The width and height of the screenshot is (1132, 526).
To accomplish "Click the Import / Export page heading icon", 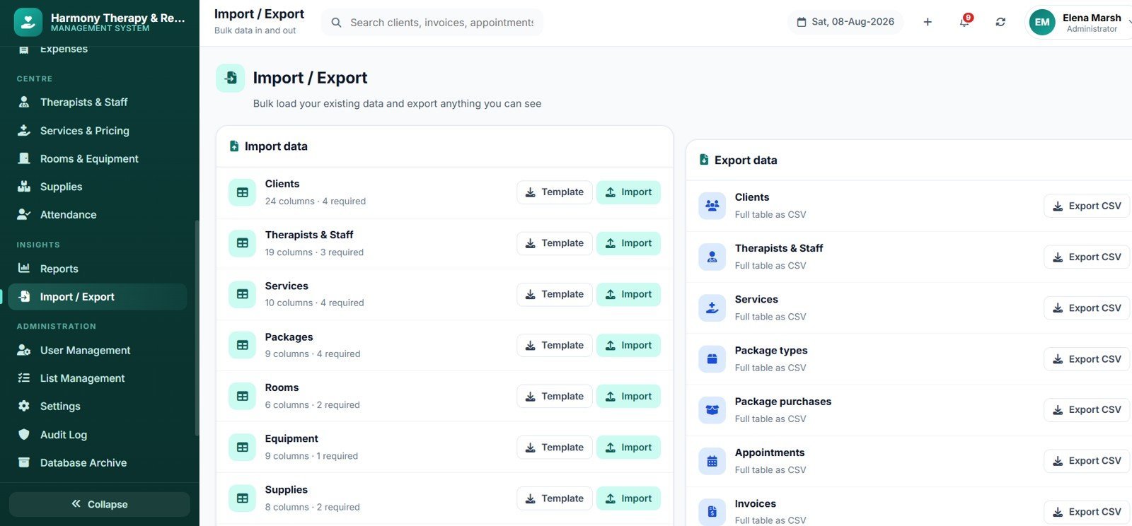I will point(231,78).
